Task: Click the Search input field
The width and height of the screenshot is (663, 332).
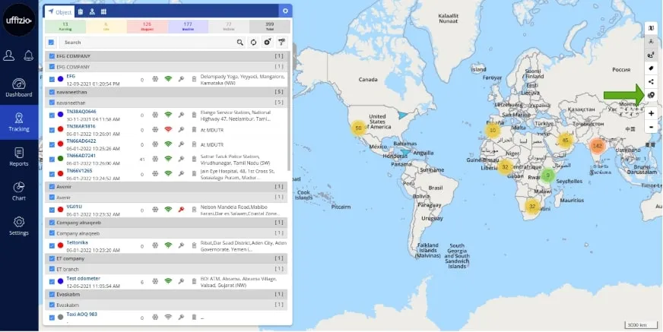Action: tap(144, 43)
